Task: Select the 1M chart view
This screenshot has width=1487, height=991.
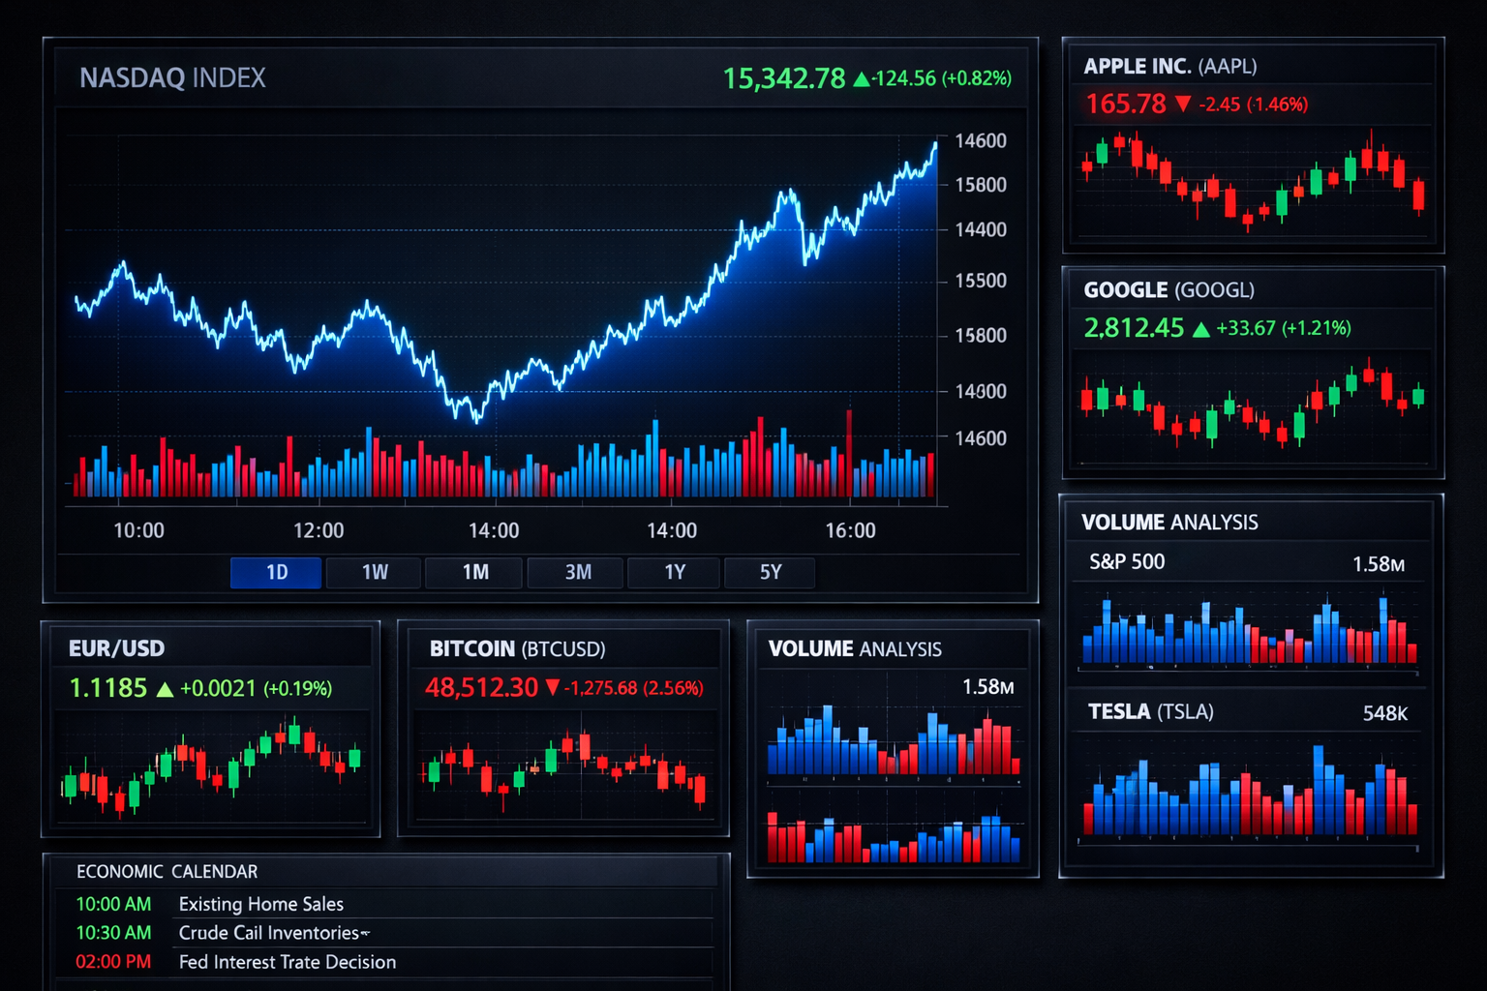Action: [473, 572]
